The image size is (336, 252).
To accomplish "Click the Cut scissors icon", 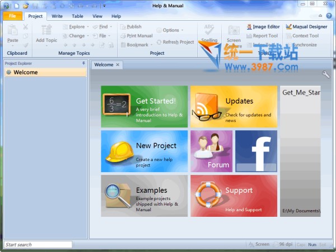I will pos(26,27).
